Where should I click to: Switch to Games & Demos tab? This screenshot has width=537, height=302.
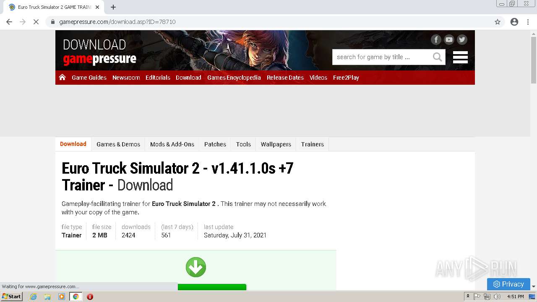[118, 144]
